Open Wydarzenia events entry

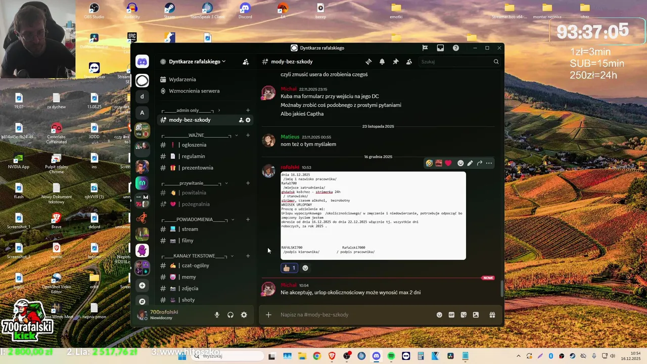click(205, 80)
